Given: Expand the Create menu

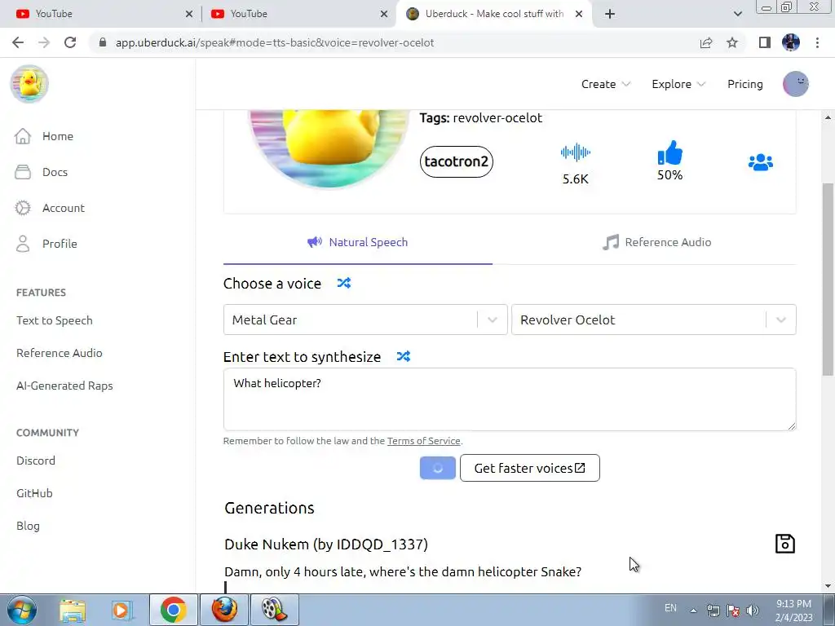Looking at the screenshot, I should (606, 84).
